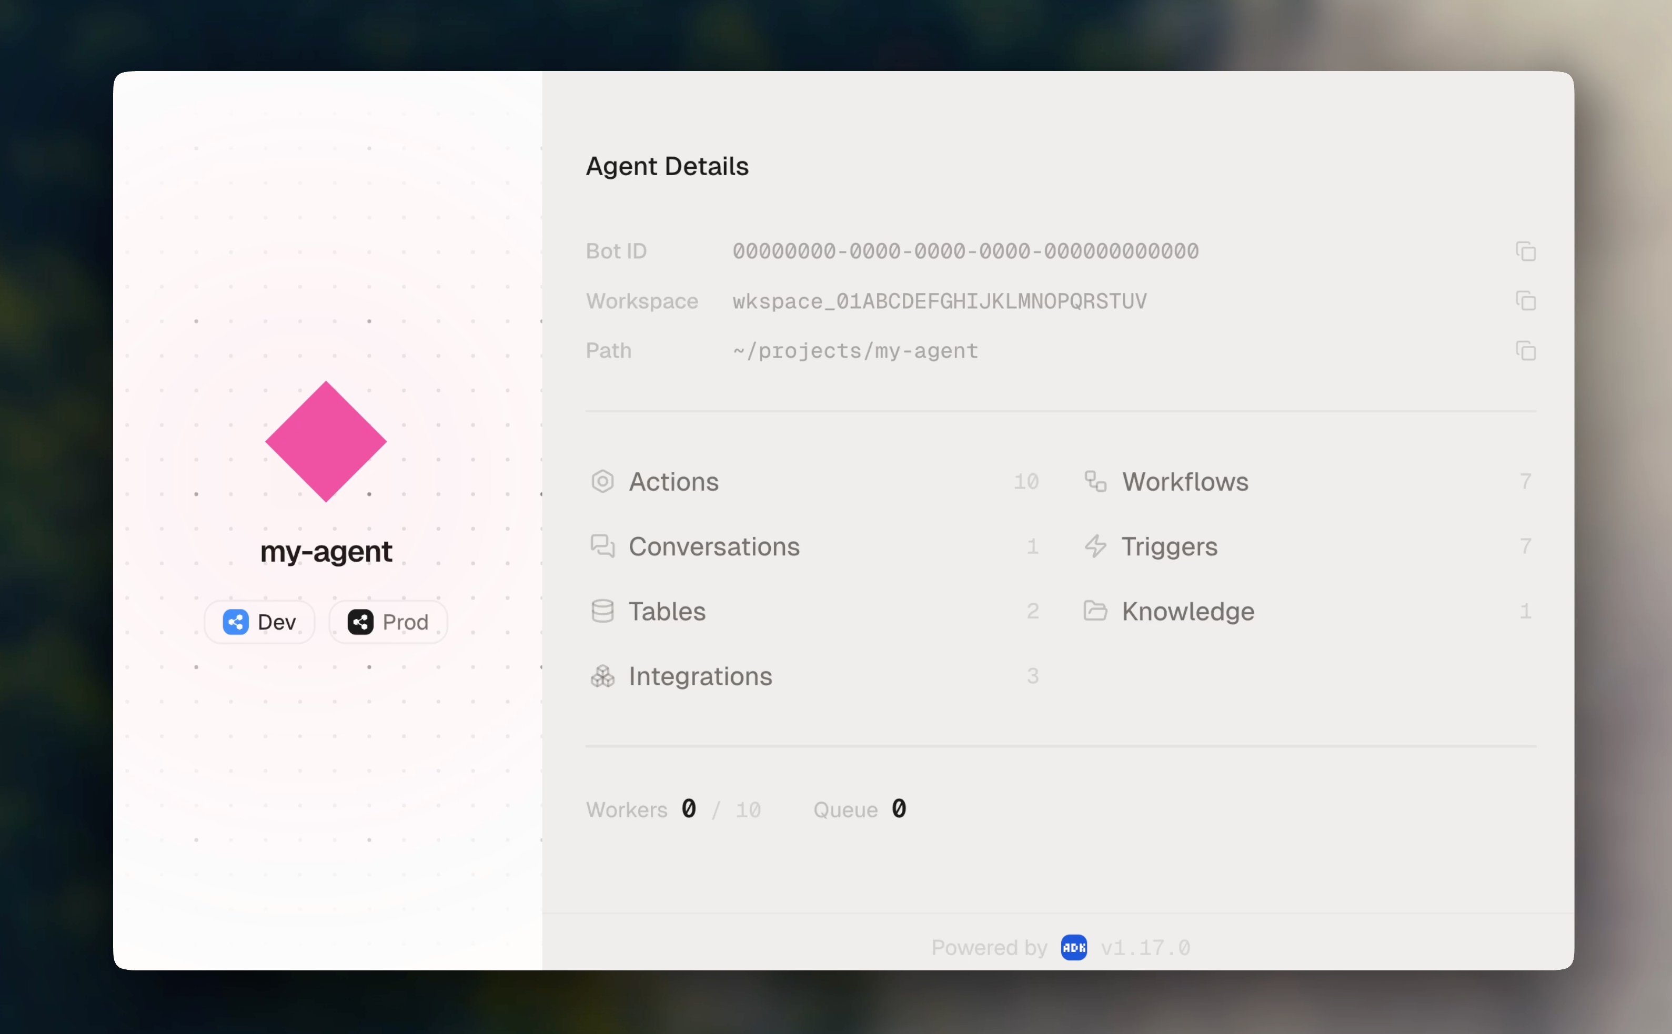Open the Conversations section
1672x1034 pixels.
814,546
